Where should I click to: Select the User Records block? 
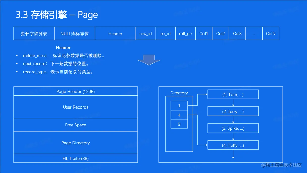[75, 107]
